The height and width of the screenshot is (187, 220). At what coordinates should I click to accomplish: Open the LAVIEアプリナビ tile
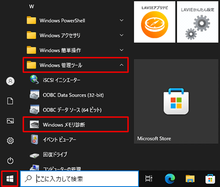point(154,22)
